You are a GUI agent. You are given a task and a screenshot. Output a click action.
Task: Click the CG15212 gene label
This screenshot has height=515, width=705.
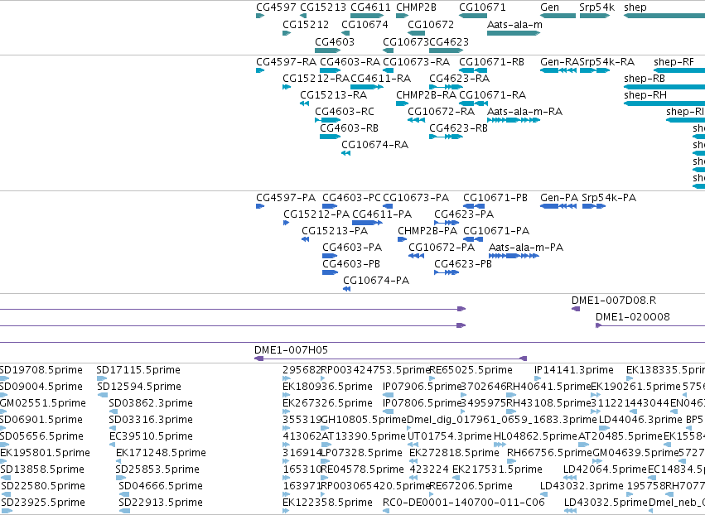tap(306, 25)
